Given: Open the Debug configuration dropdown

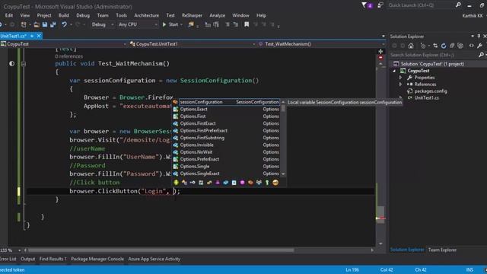Looking at the screenshot, I should [102, 24].
